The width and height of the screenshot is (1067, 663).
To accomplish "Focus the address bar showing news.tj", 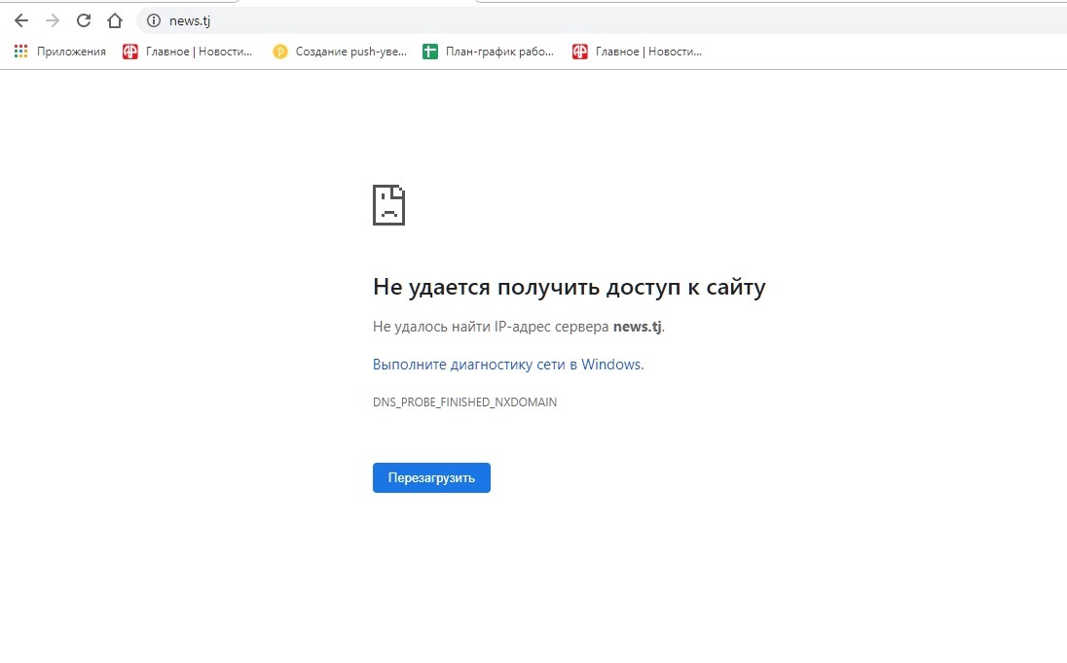I will coord(584,20).
